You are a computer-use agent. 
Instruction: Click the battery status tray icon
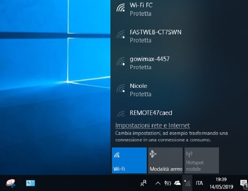point(167,183)
